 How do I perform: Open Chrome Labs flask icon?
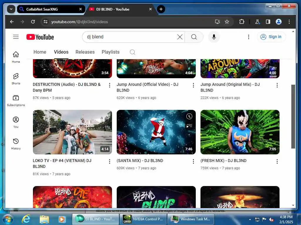(257, 22)
